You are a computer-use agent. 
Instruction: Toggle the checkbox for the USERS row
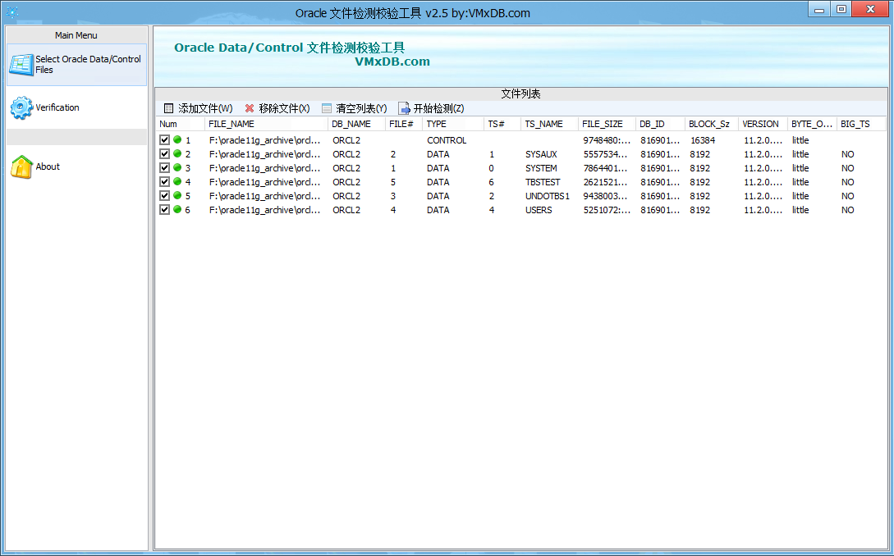165,210
